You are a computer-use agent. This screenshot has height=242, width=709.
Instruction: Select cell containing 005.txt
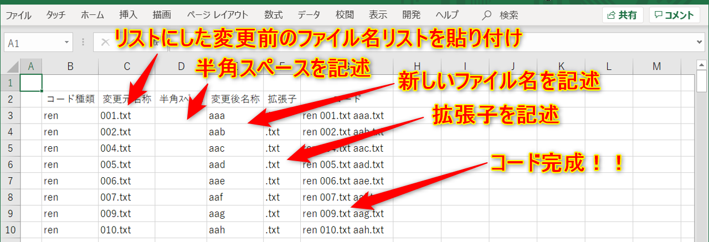127,164
